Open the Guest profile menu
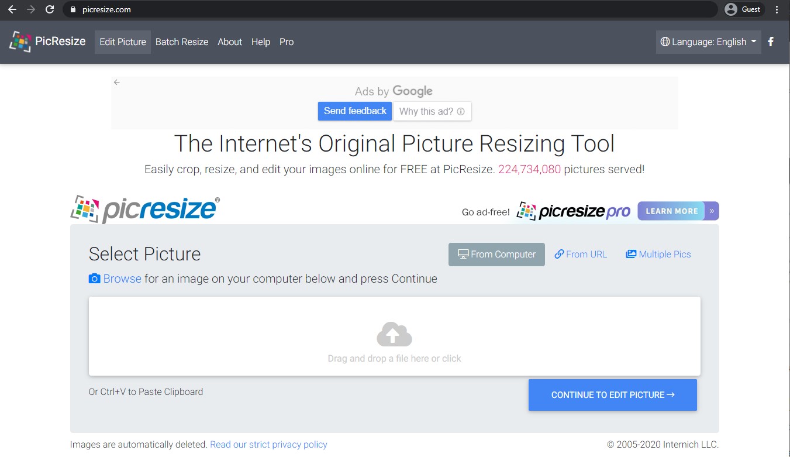 (x=743, y=9)
